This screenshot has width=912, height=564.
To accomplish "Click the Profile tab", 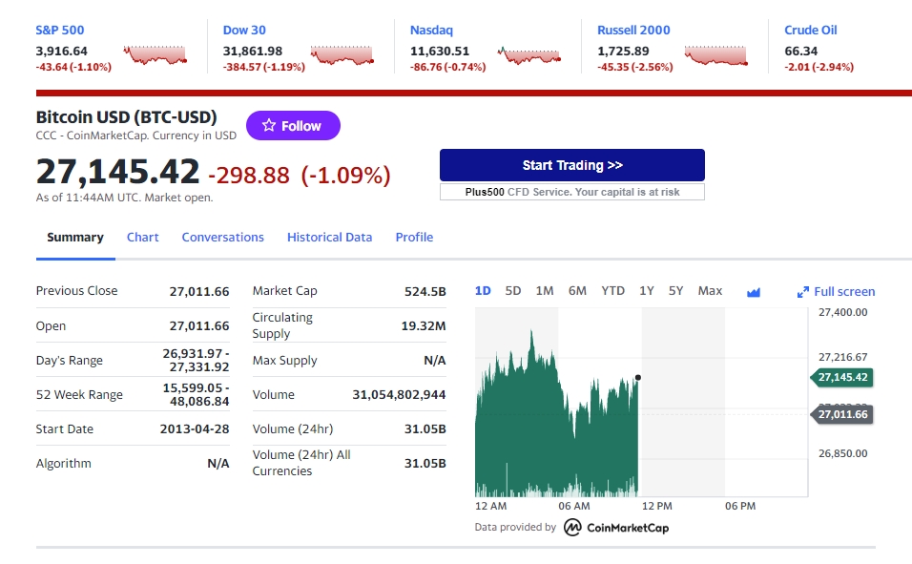I will point(414,238).
